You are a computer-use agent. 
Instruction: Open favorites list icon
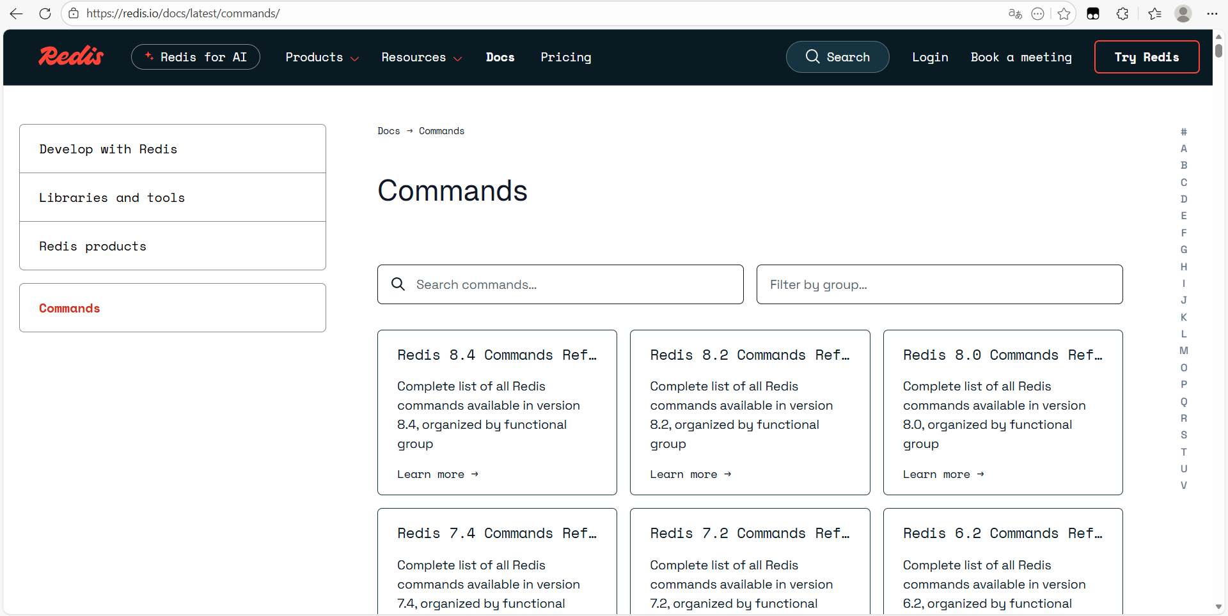point(1154,13)
